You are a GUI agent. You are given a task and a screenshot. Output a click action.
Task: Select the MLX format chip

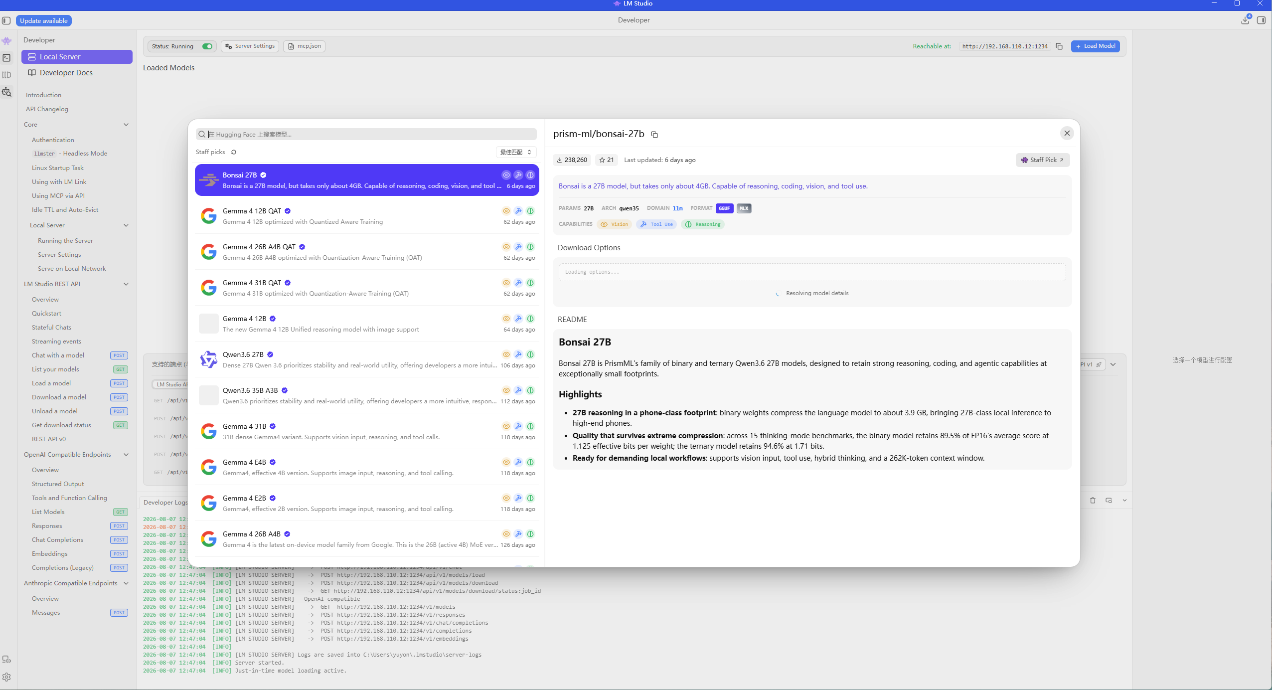click(x=744, y=208)
